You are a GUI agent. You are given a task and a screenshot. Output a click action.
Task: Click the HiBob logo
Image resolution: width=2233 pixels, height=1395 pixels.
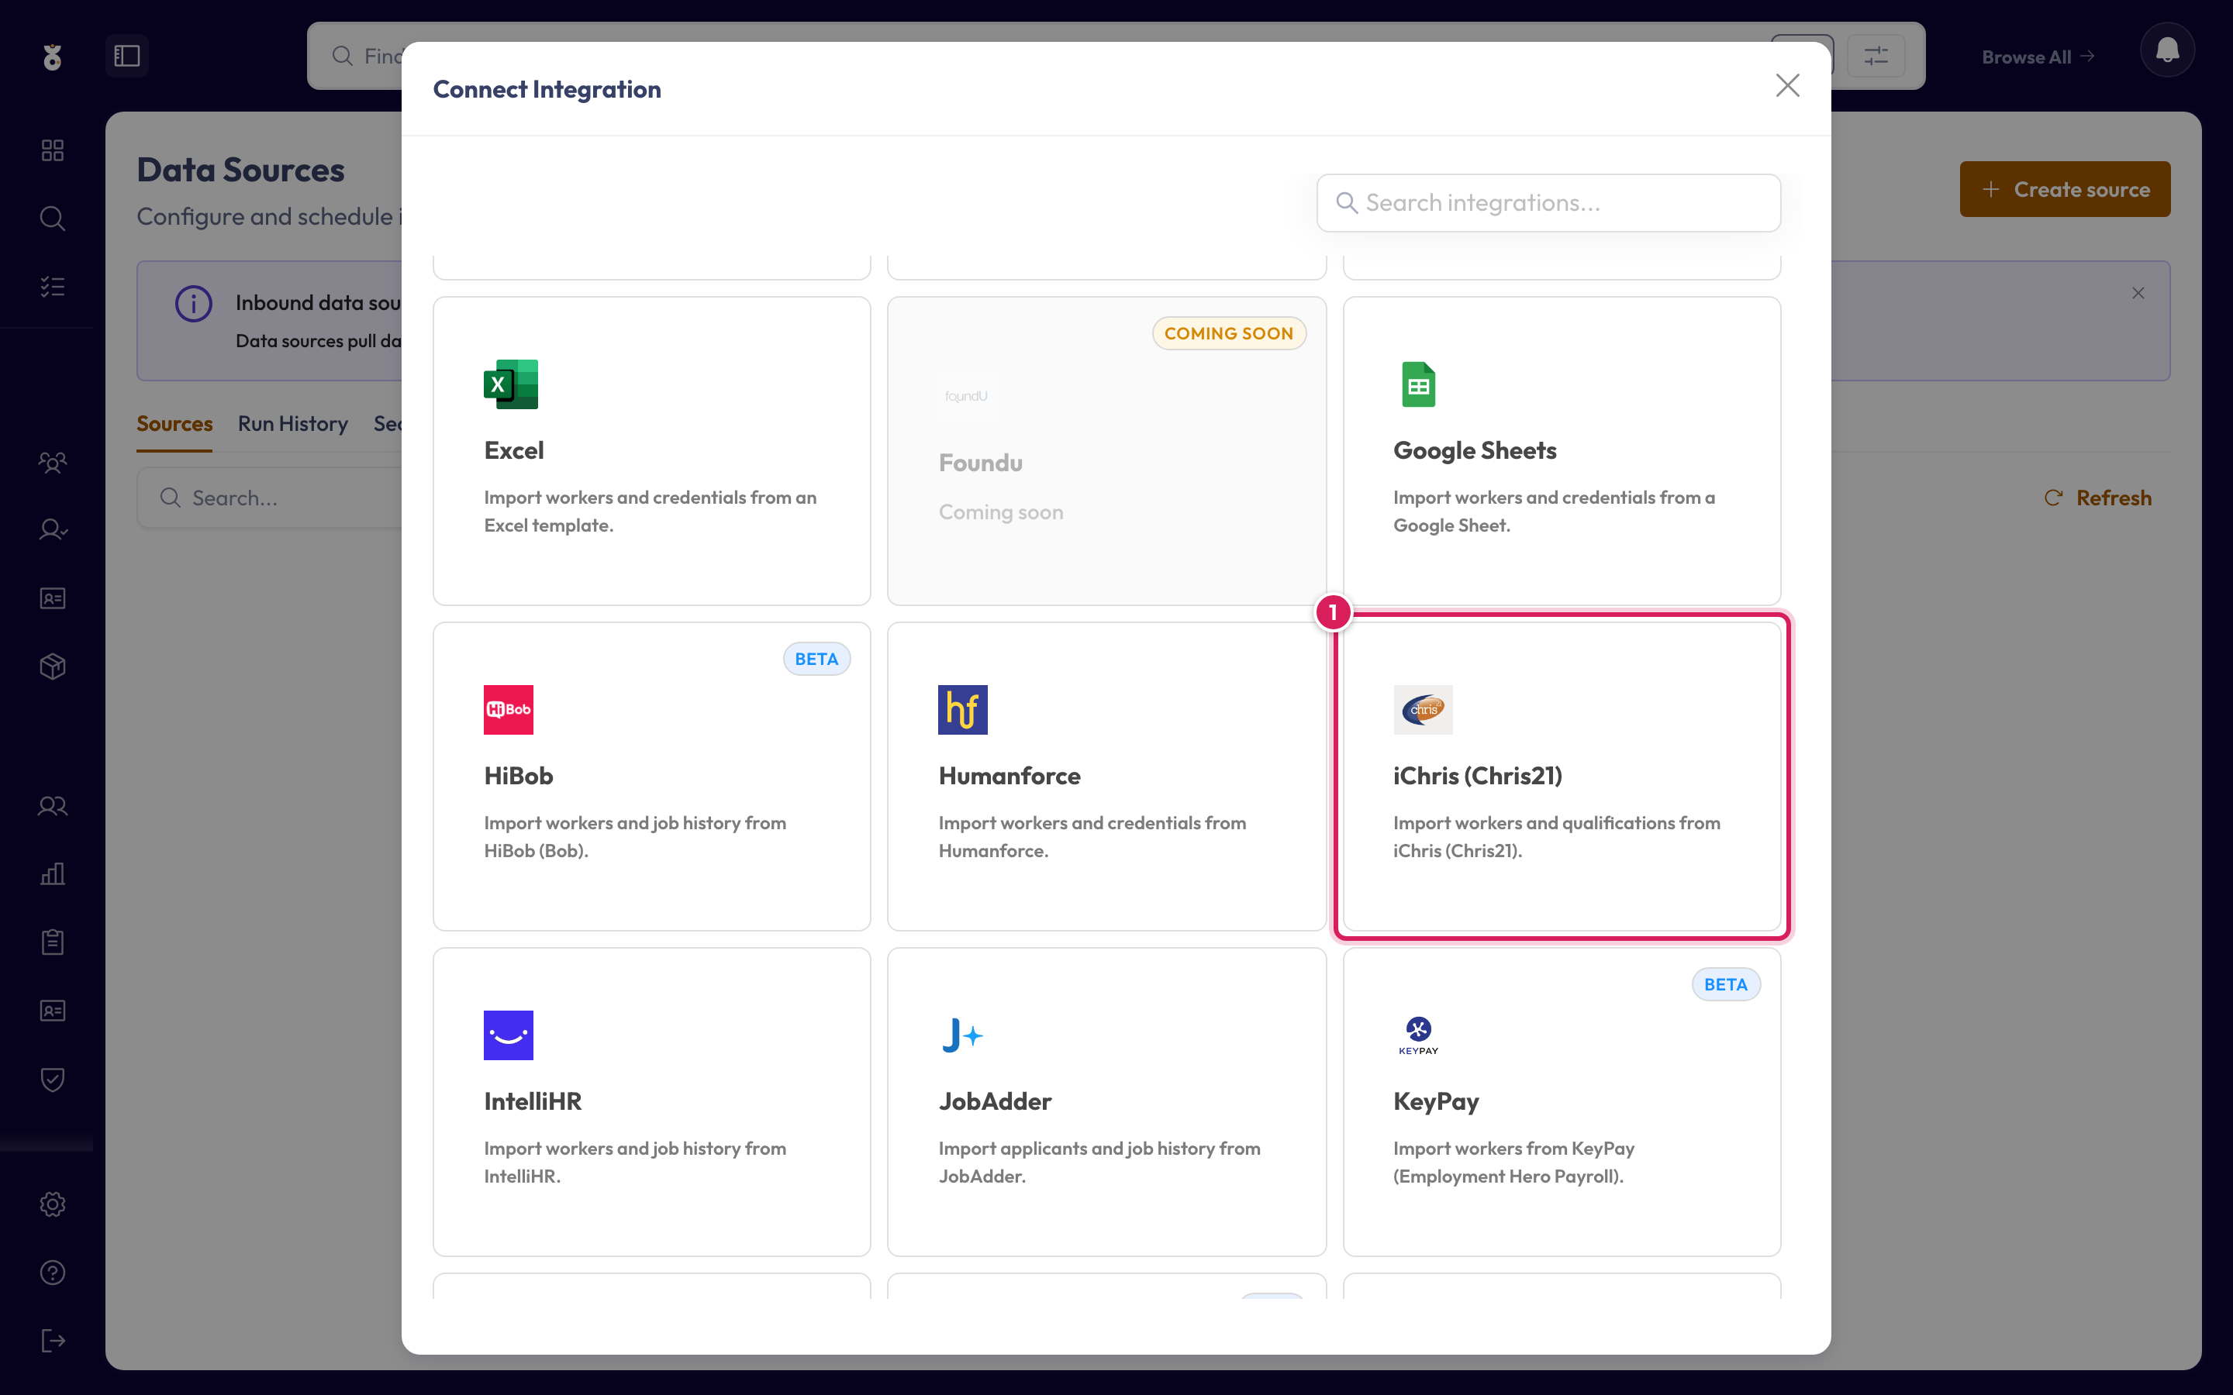[x=509, y=709]
